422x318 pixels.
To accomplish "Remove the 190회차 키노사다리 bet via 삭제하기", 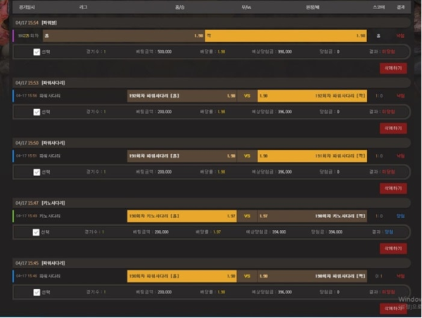I will tap(392, 248).
